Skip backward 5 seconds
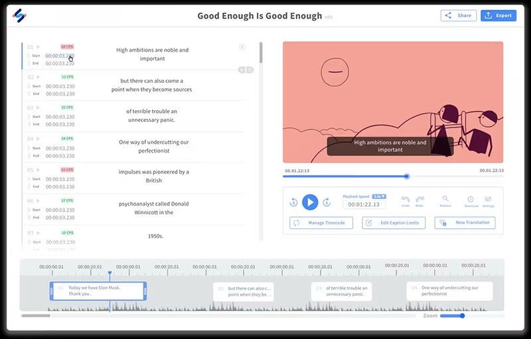531x339 pixels. point(294,202)
